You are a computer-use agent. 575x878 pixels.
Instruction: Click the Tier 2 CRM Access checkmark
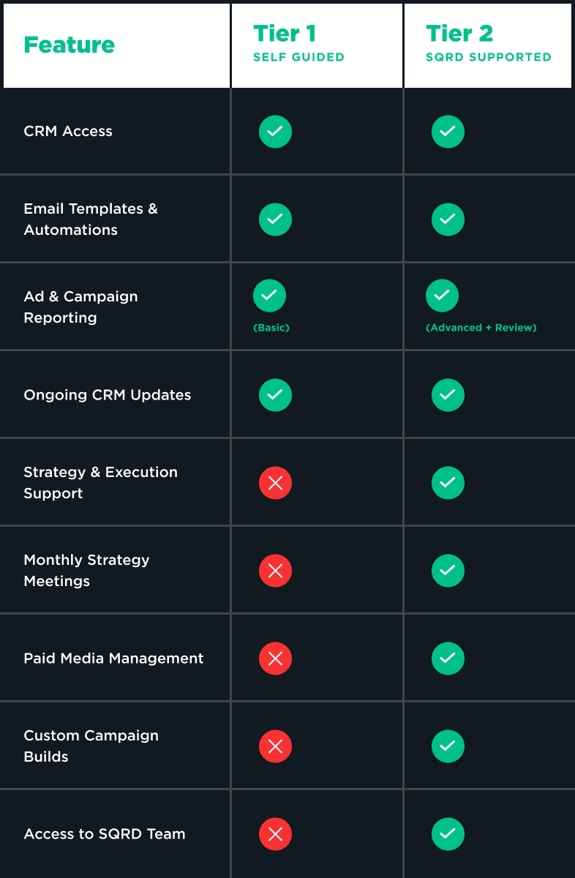(x=448, y=132)
